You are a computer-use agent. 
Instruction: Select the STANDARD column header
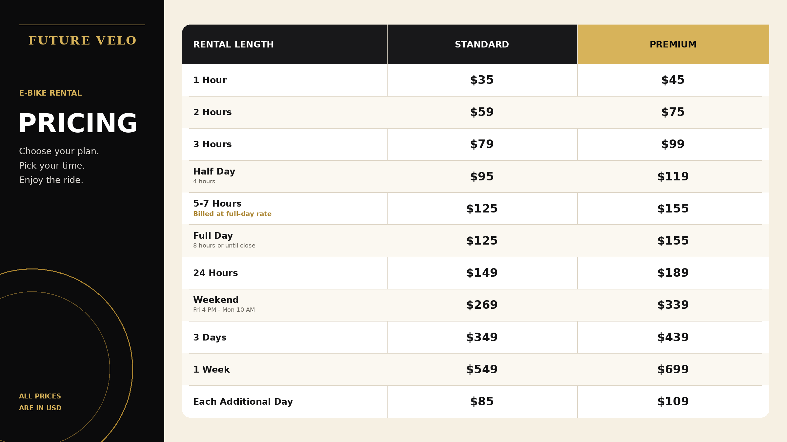[x=482, y=44]
